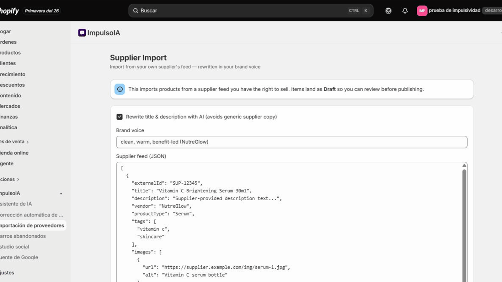
Task: Click the Supplier feed (JSON) label
Action: pos(141,156)
